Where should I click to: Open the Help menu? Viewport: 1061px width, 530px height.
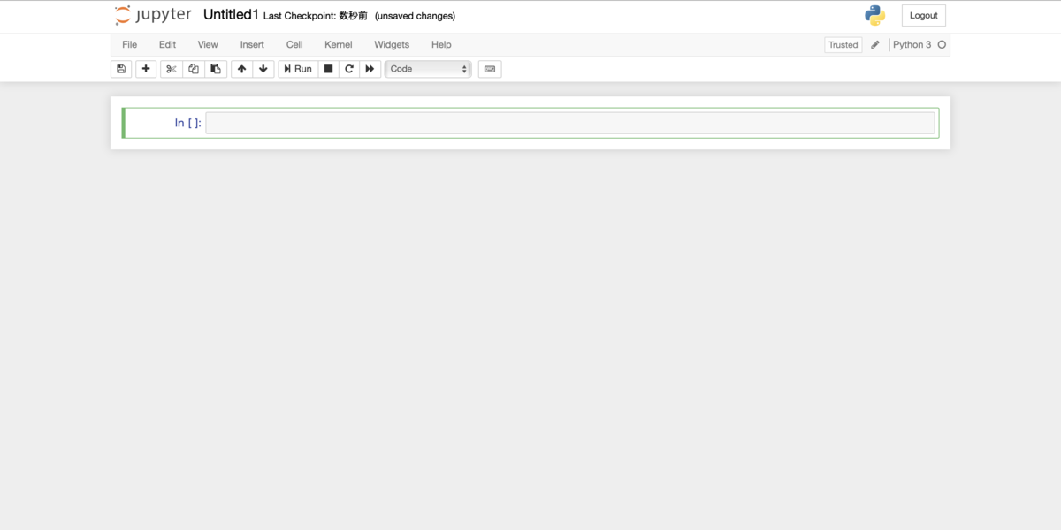pyautogui.click(x=441, y=44)
